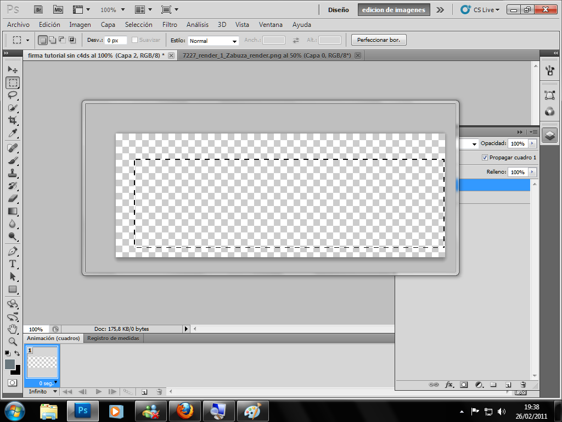Image resolution: width=562 pixels, height=422 pixels.
Task: Select the Clone Stamp tool
Action: (x=13, y=173)
